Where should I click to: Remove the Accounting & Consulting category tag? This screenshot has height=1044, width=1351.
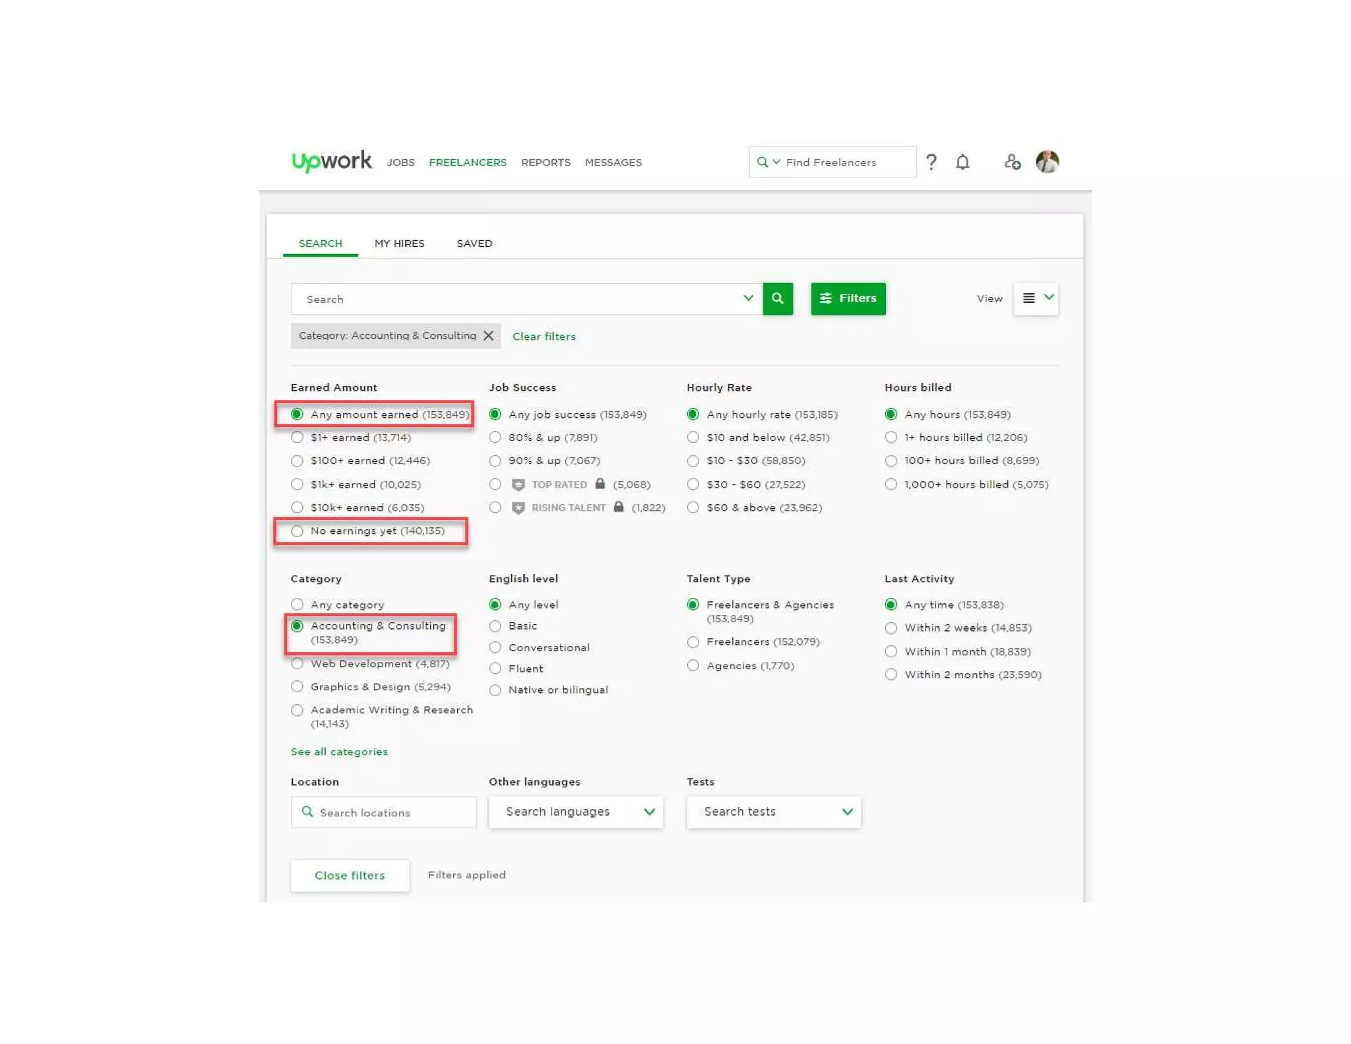[x=488, y=336]
